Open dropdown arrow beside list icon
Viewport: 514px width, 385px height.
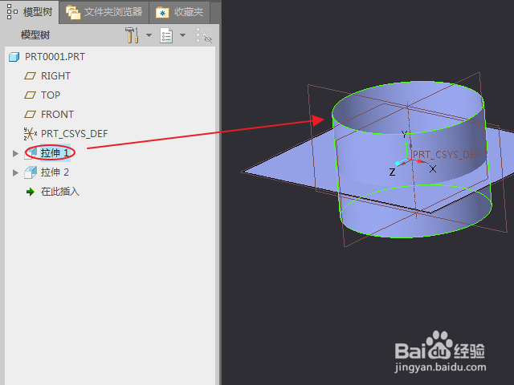[x=182, y=35]
